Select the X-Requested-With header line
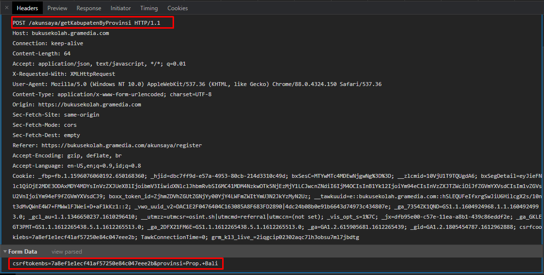 [x=64, y=74]
